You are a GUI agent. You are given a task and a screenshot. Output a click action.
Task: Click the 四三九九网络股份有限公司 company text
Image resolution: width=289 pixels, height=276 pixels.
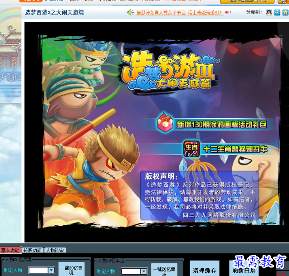(x=219, y=215)
